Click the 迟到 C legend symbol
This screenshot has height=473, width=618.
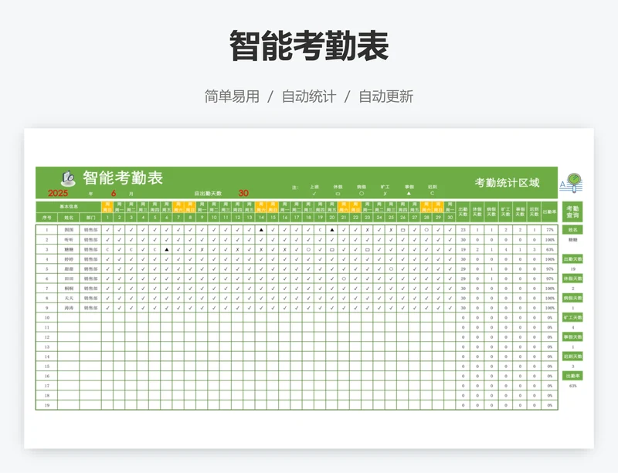(x=432, y=193)
